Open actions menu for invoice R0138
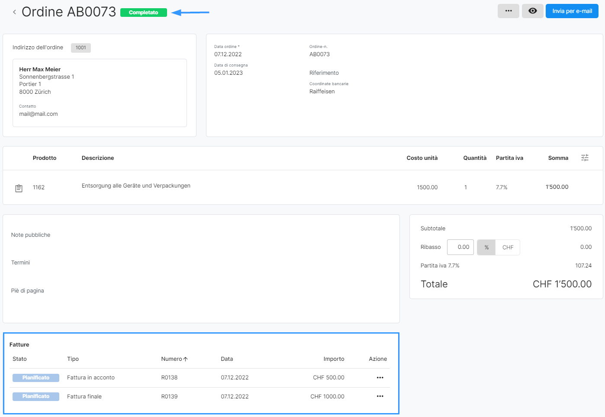605x417 pixels. click(380, 378)
